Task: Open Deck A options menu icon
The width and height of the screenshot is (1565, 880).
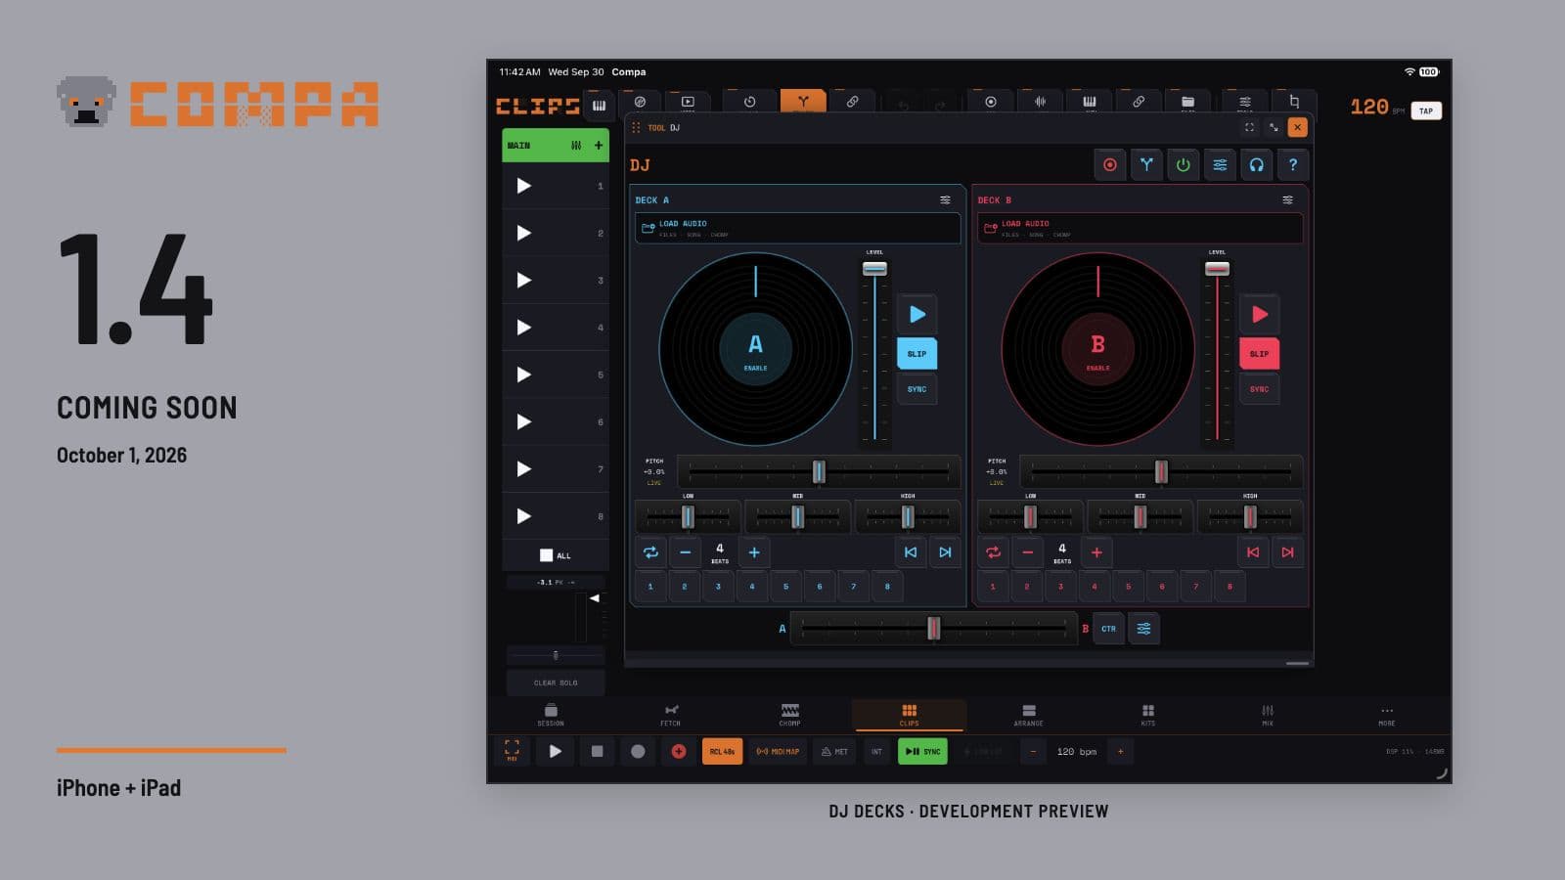Action: (x=945, y=199)
